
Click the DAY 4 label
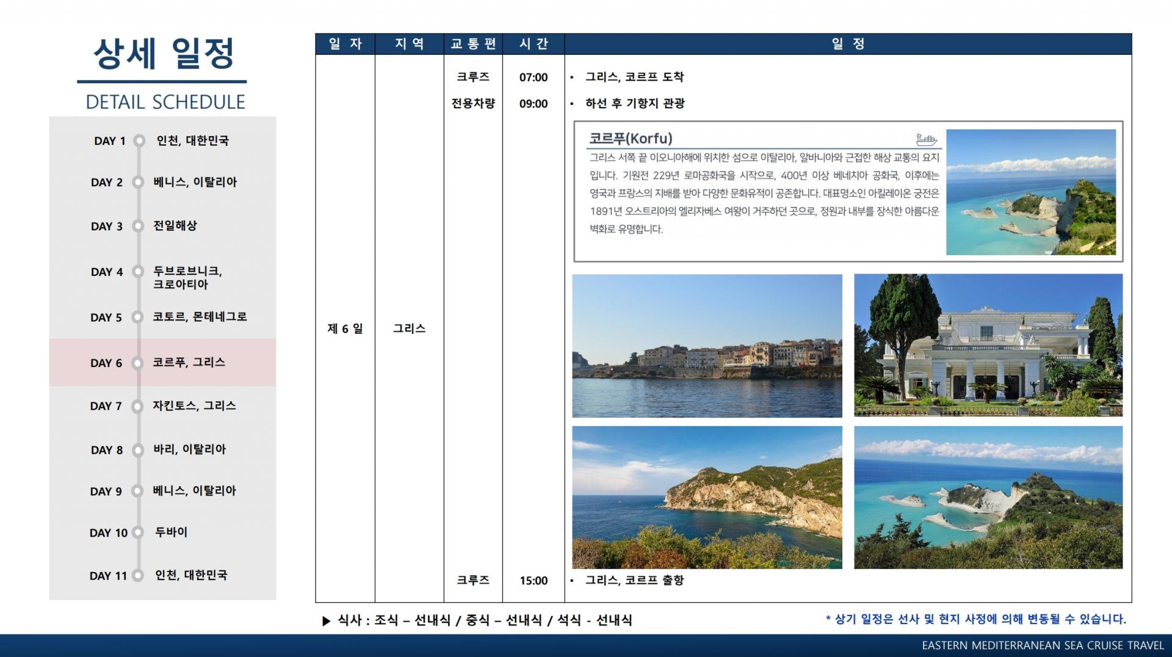107,272
